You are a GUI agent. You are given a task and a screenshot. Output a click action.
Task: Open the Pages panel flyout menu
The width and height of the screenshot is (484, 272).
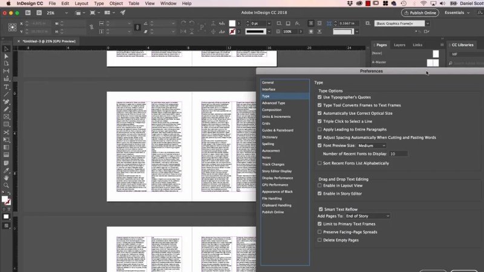coord(442,45)
